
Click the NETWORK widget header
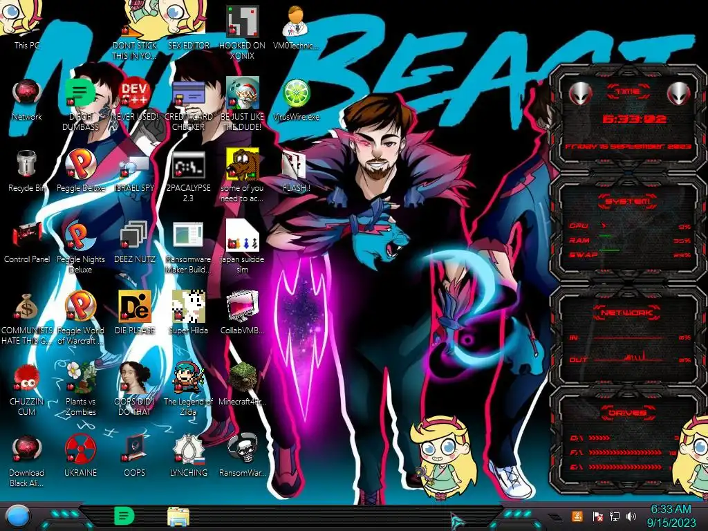coord(628,313)
